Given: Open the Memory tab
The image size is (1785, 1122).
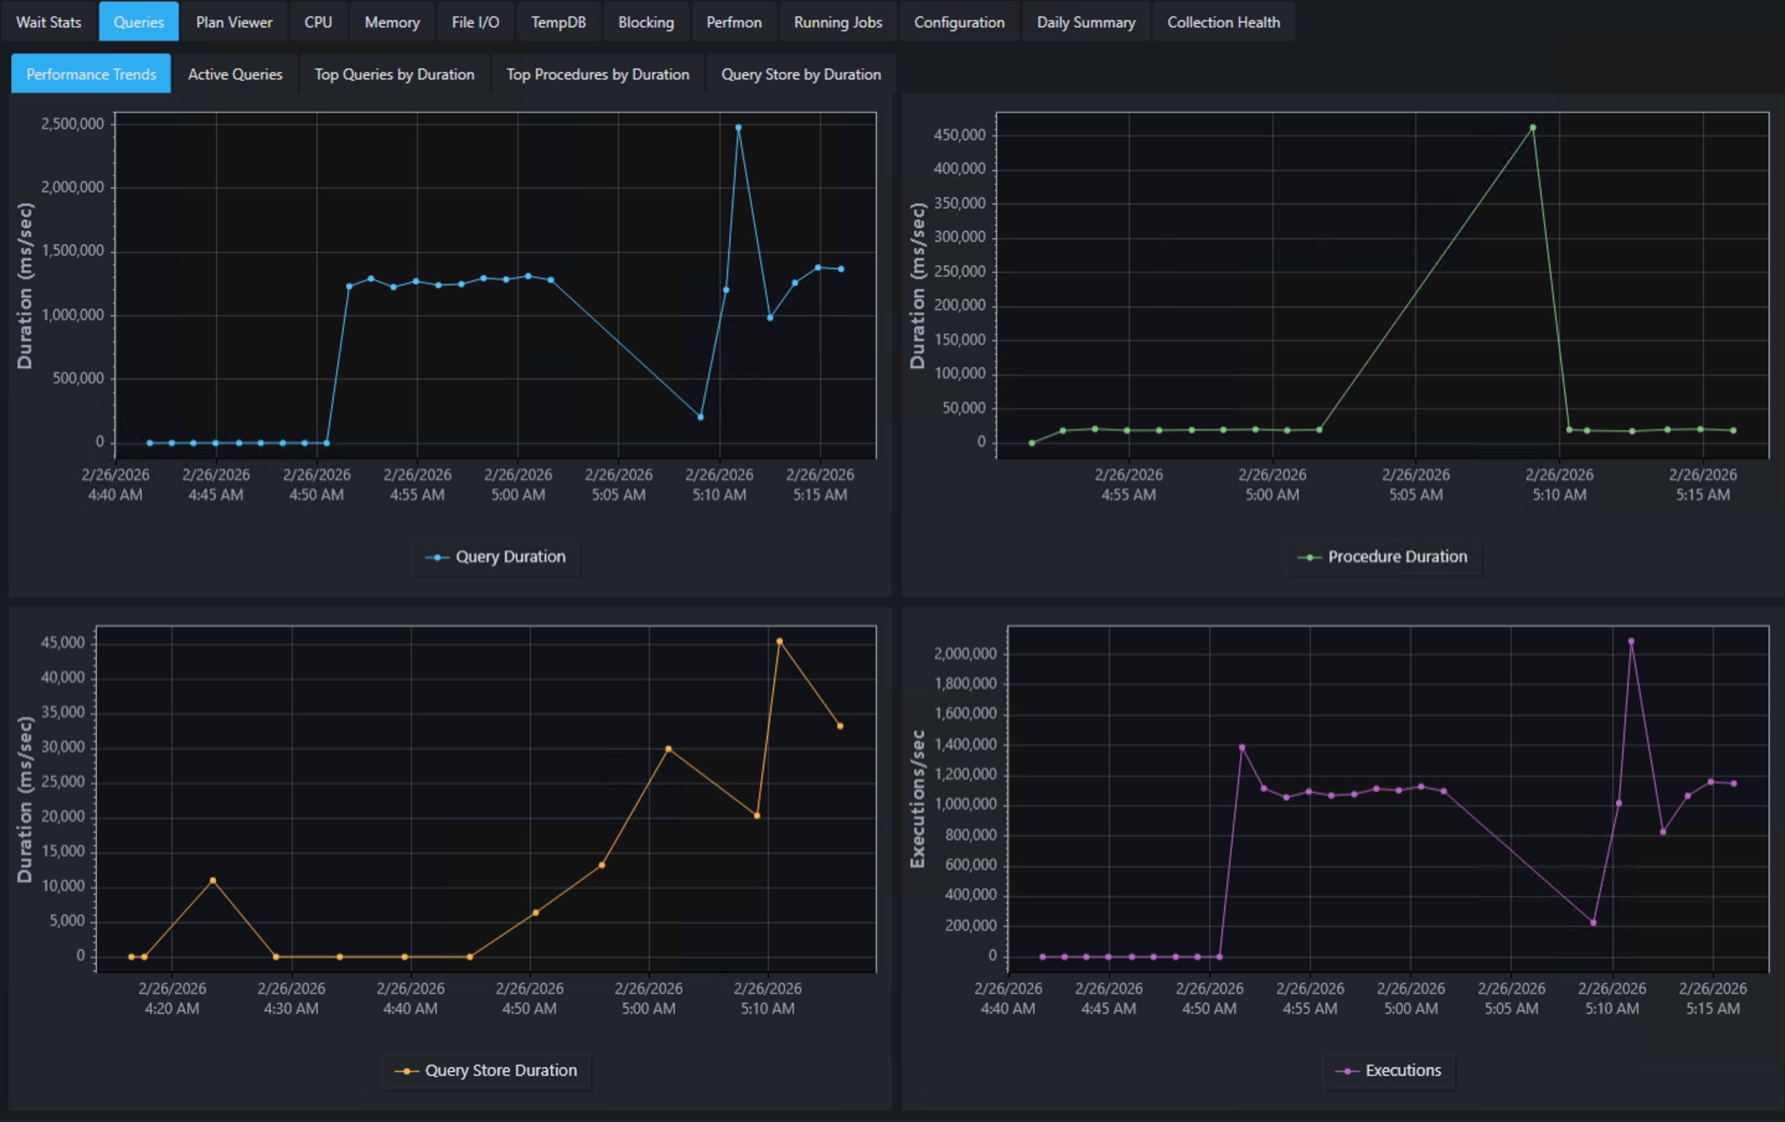Looking at the screenshot, I should pos(391,22).
